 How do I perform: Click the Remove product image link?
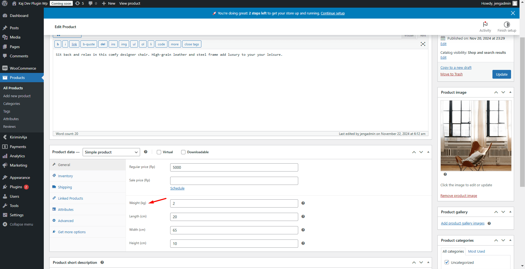point(459,196)
